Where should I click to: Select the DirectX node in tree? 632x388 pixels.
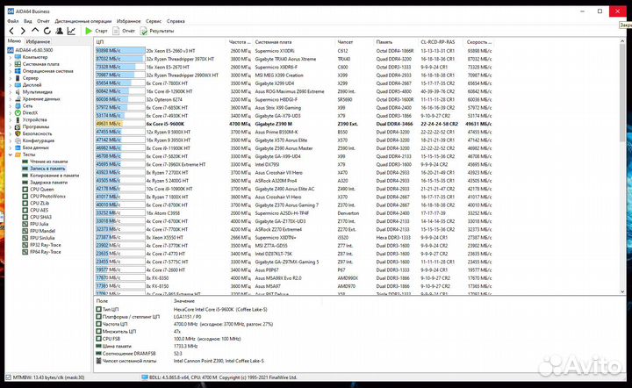[x=30, y=113]
